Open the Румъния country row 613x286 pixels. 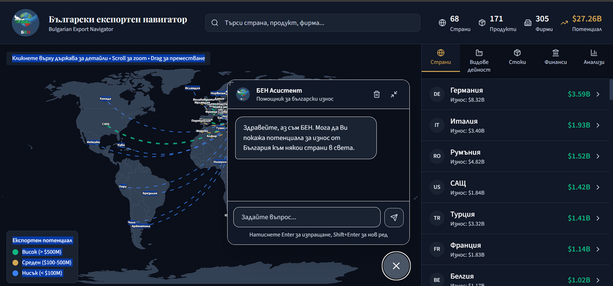tap(515, 156)
